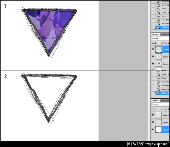Screen dimensions: 170x147
Task: Click the history state marker, bottom History panel
Action: click(x=156, y=93)
